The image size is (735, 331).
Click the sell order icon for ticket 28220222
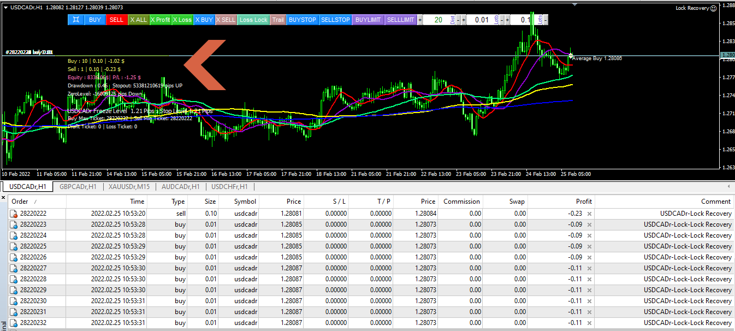(14, 214)
